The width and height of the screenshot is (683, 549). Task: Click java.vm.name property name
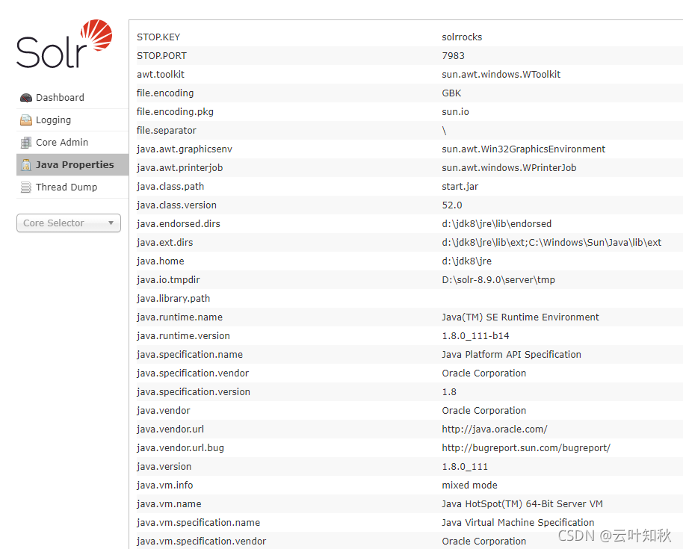(x=169, y=505)
